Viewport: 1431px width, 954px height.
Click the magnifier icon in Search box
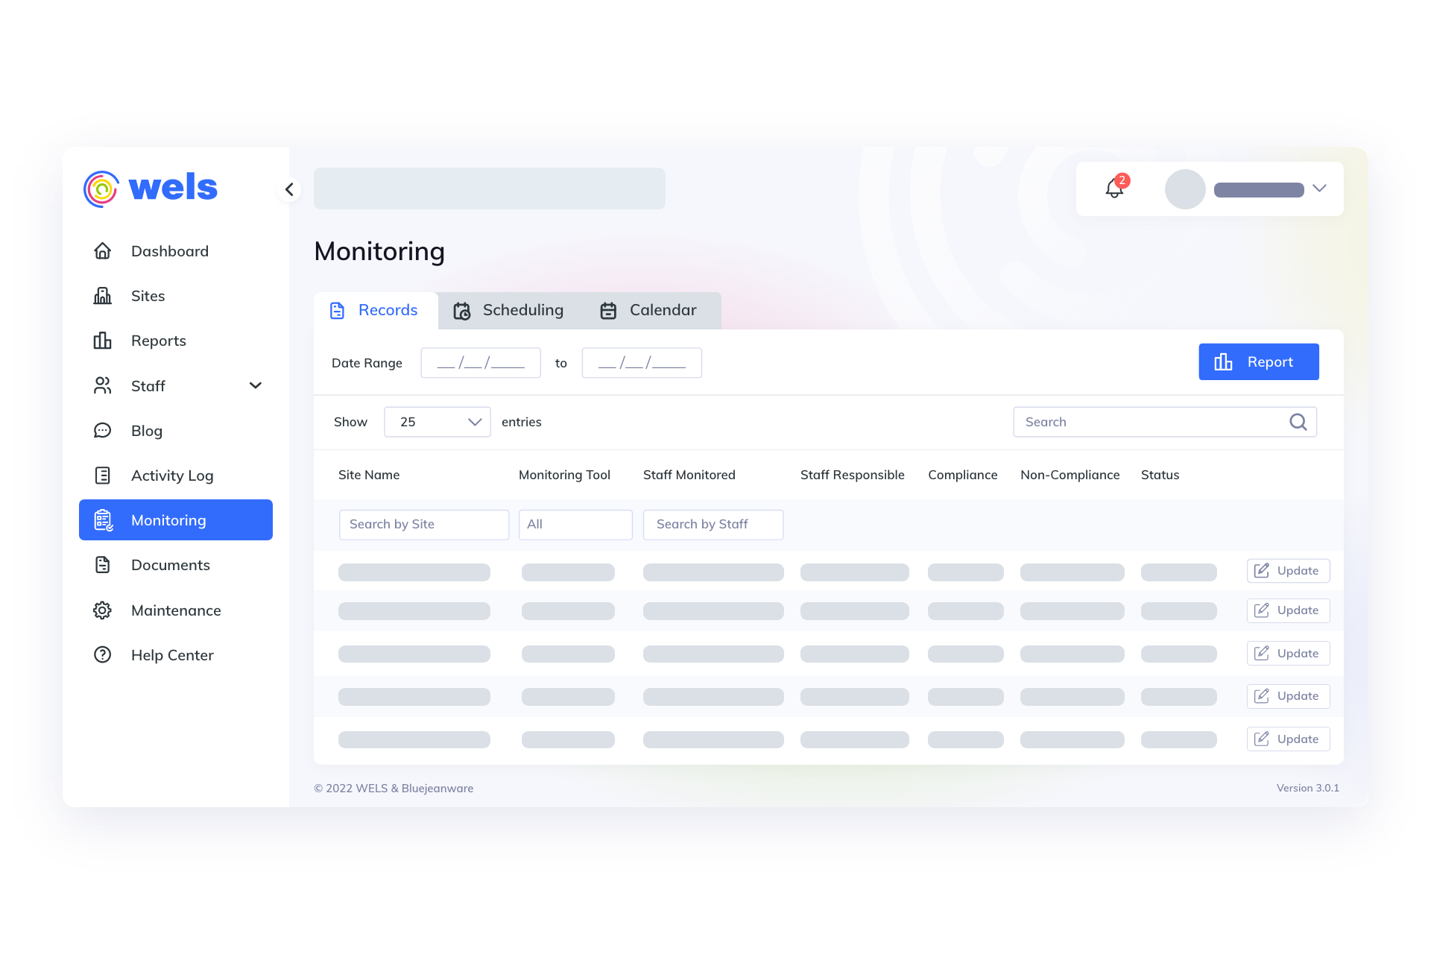click(x=1298, y=422)
